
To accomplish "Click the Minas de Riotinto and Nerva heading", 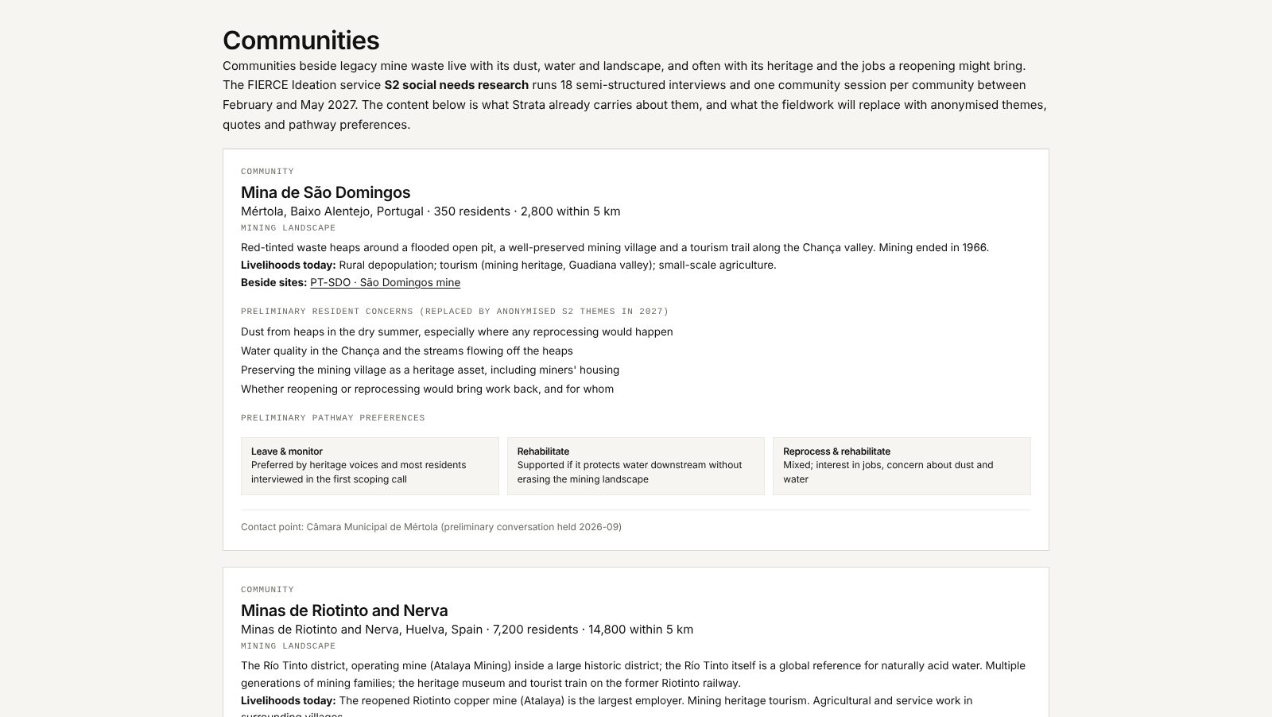I will [344, 610].
